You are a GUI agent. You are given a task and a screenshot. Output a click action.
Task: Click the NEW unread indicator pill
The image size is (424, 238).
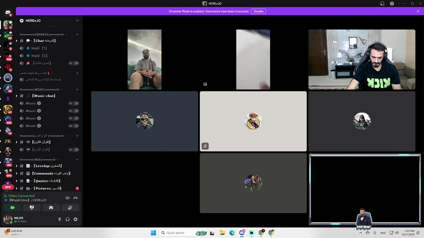coord(8,187)
